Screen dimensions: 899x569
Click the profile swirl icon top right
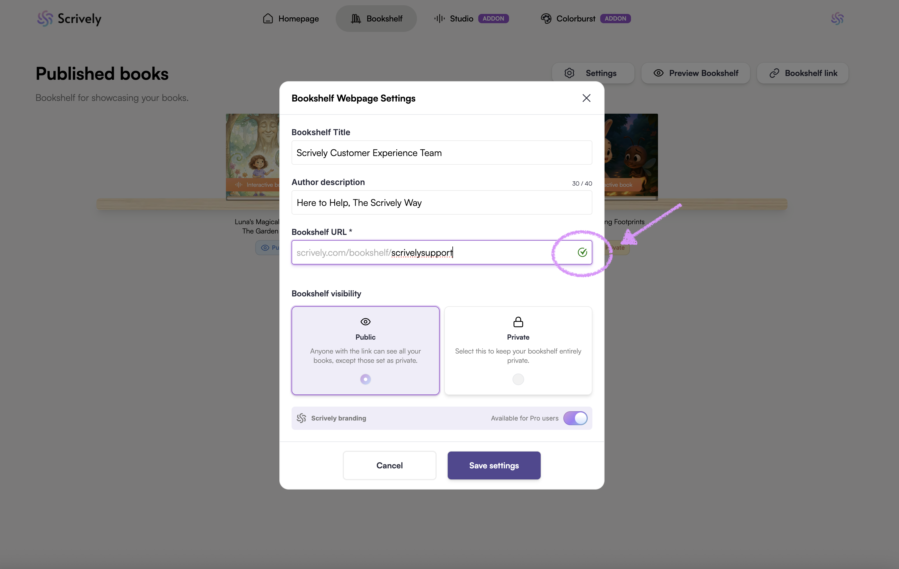click(x=837, y=19)
